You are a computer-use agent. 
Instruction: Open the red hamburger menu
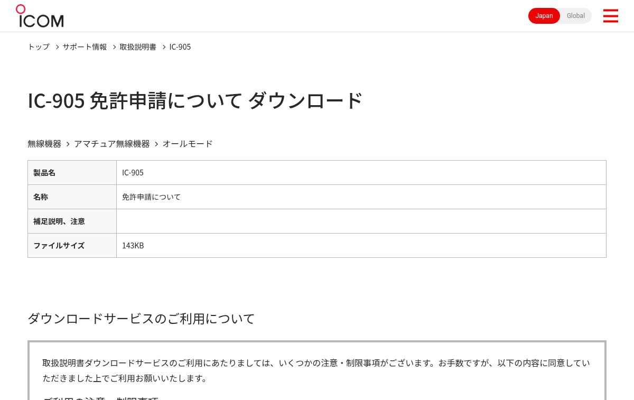(610, 16)
